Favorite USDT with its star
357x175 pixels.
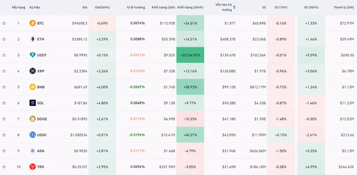pos(4,55)
